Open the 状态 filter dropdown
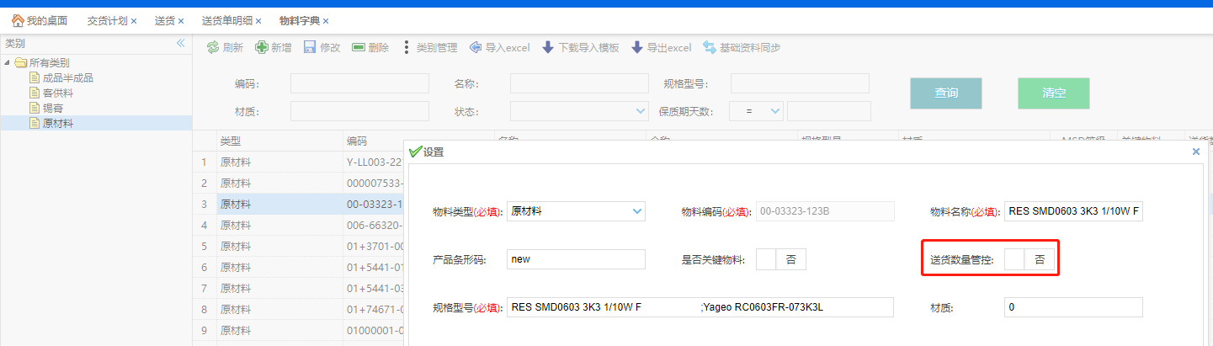Viewport: 1213px width, 346px height. 640,111
